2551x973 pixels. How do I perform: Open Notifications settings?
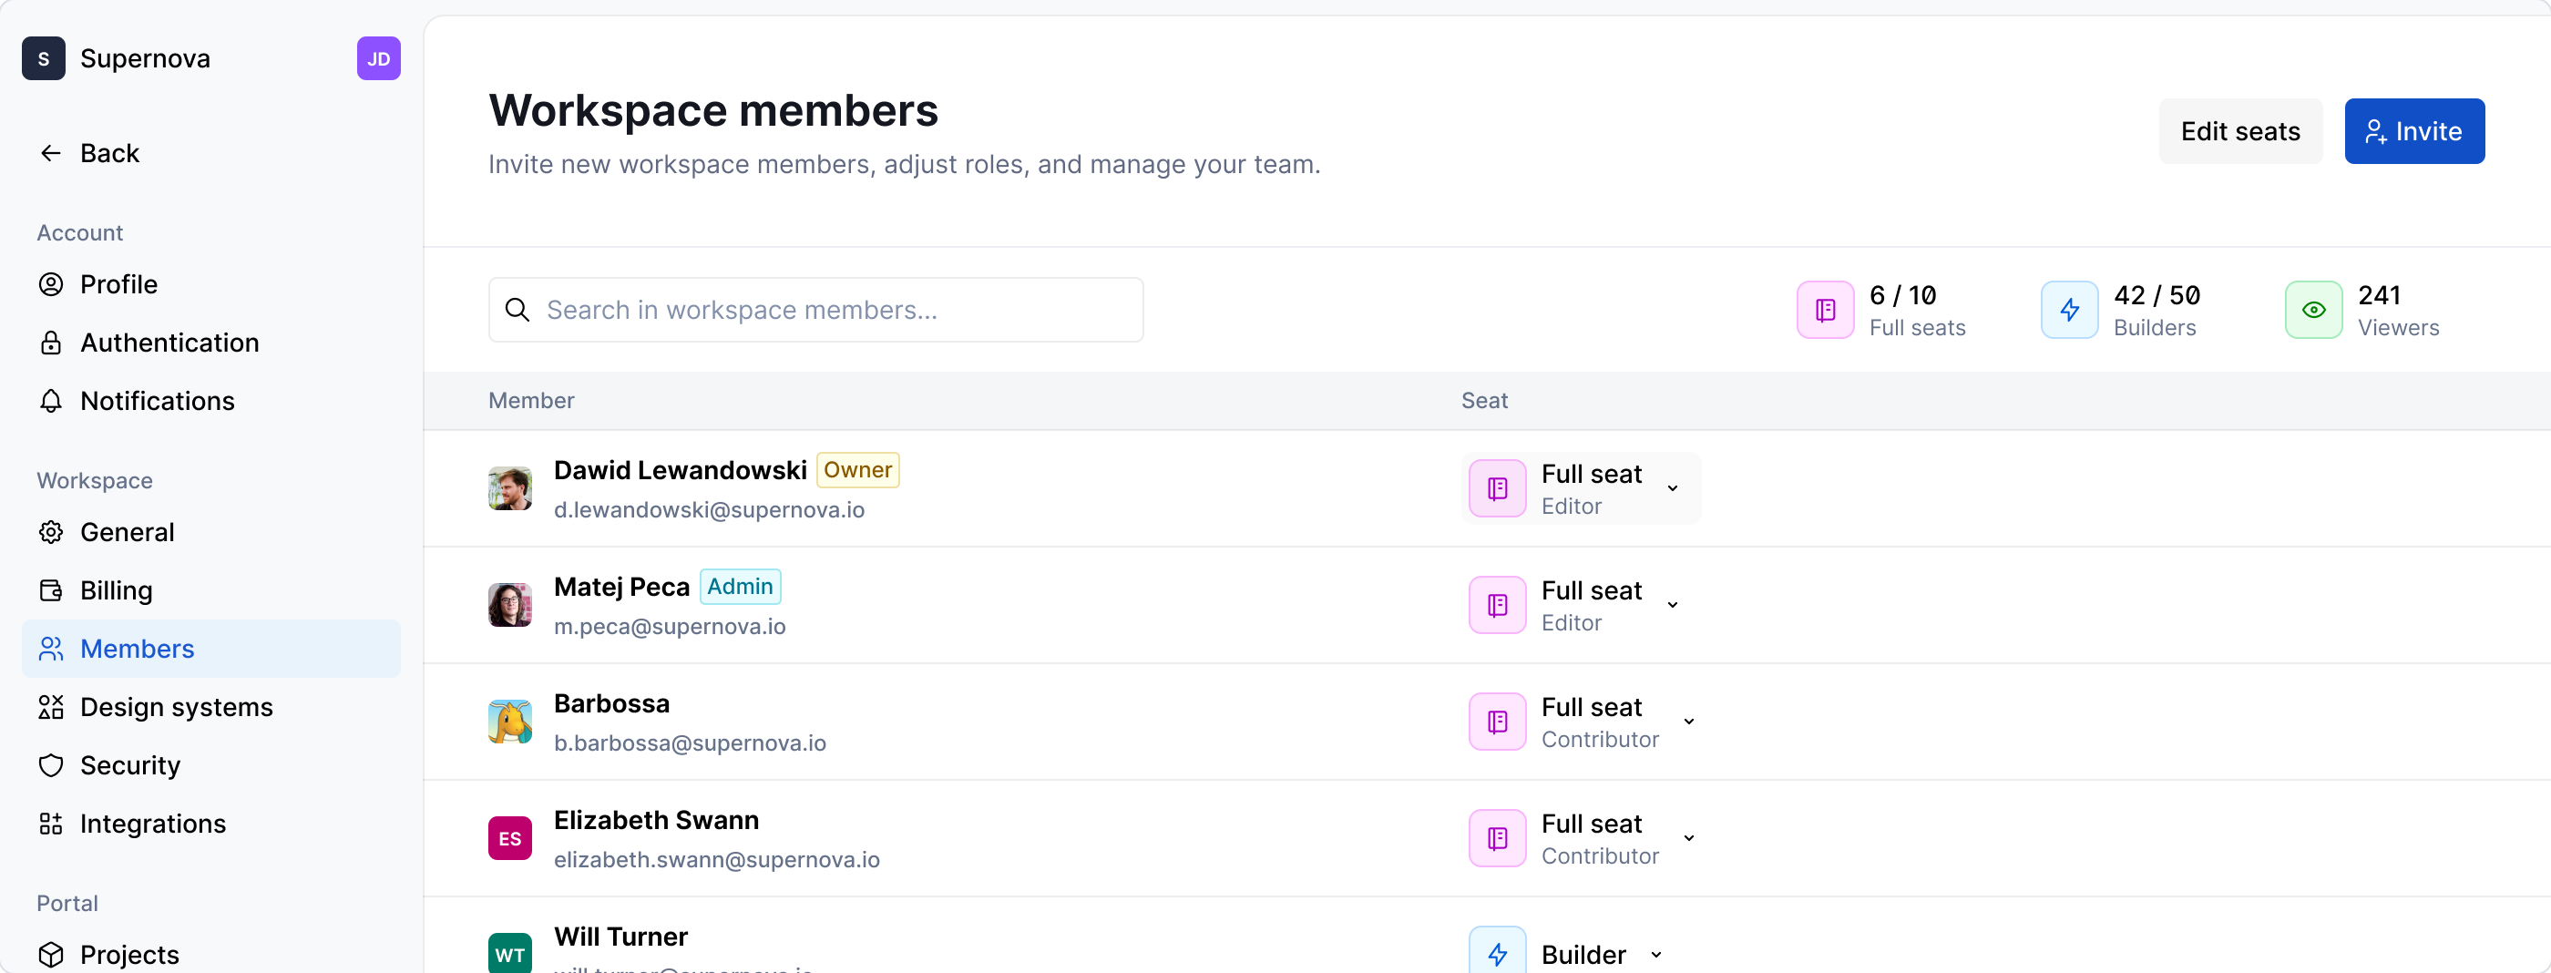pos(156,401)
